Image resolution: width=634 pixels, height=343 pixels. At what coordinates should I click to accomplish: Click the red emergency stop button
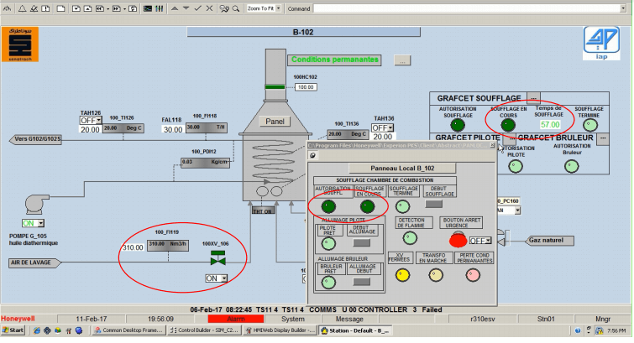(x=458, y=240)
